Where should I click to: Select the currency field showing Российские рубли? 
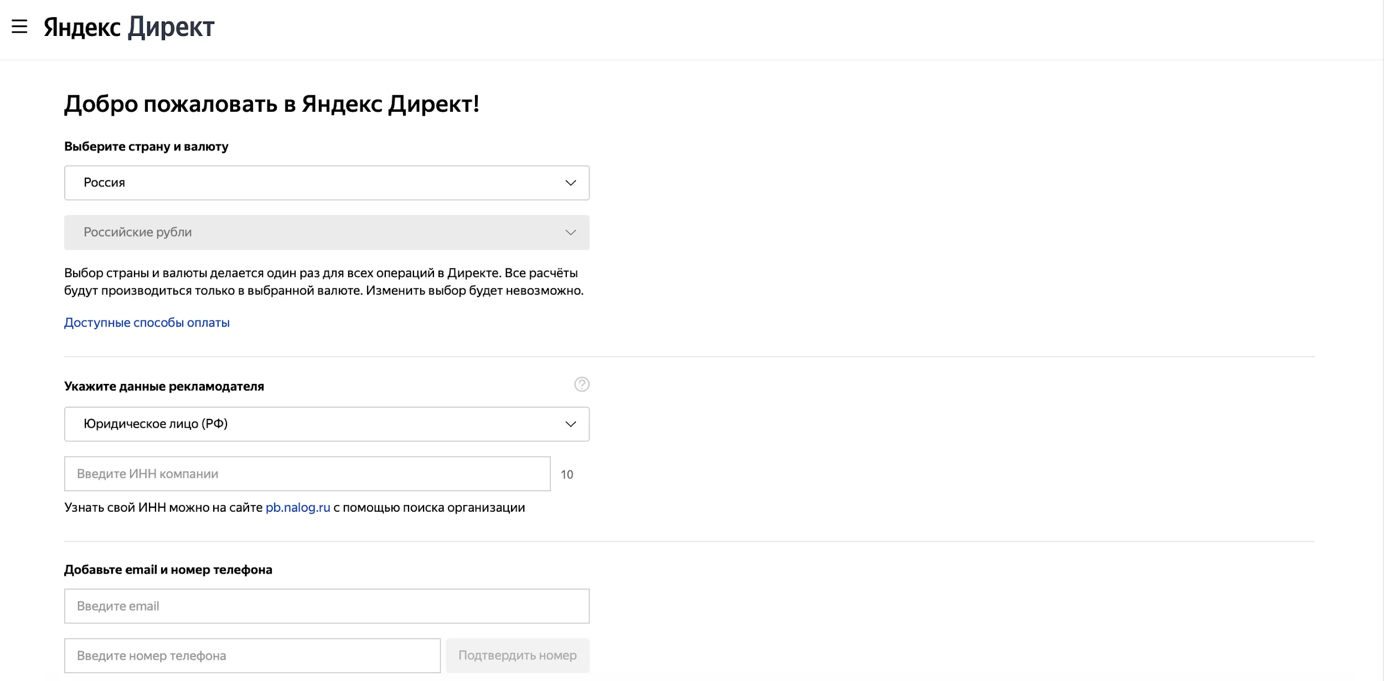click(x=327, y=232)
